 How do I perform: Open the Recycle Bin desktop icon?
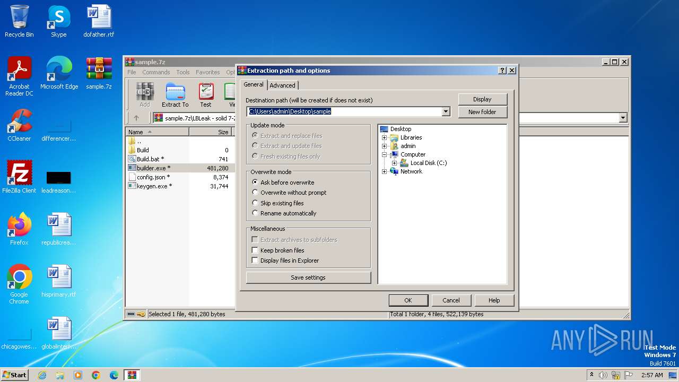19,21
